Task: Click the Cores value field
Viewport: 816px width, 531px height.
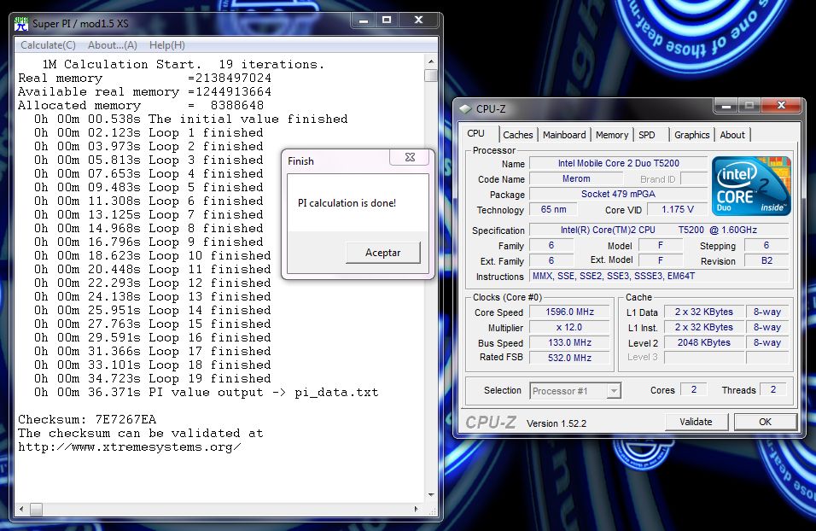Action: pos(694,389)
